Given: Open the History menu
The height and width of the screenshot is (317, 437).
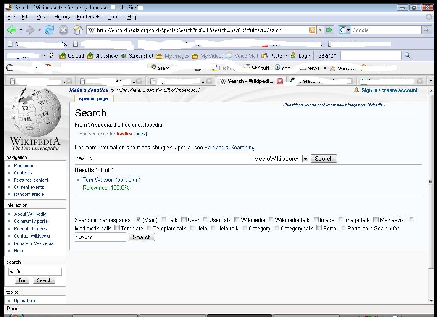Looking at the screenshot, I should (x=62, y=17).
